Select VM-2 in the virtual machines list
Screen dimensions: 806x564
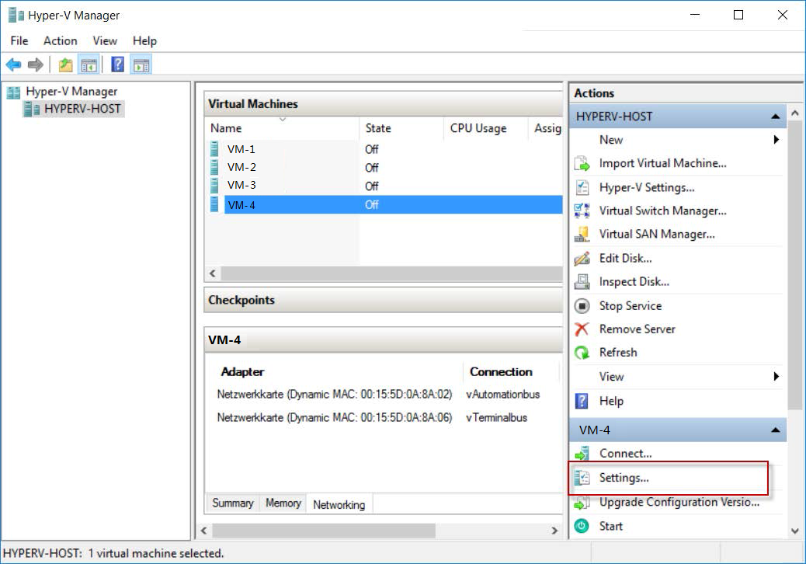[241, 167]
